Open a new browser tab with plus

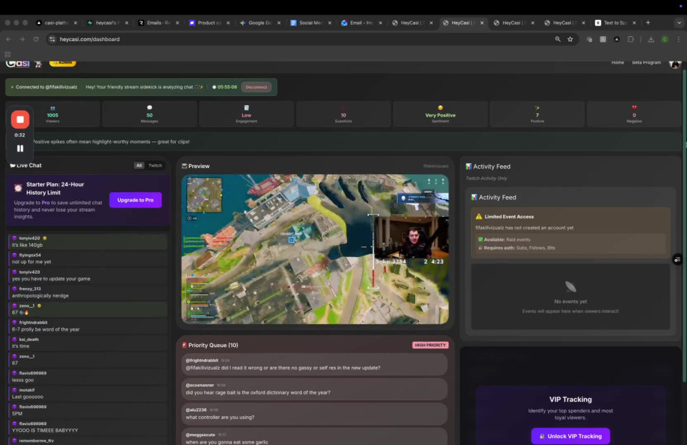click(x=648, y=23)
